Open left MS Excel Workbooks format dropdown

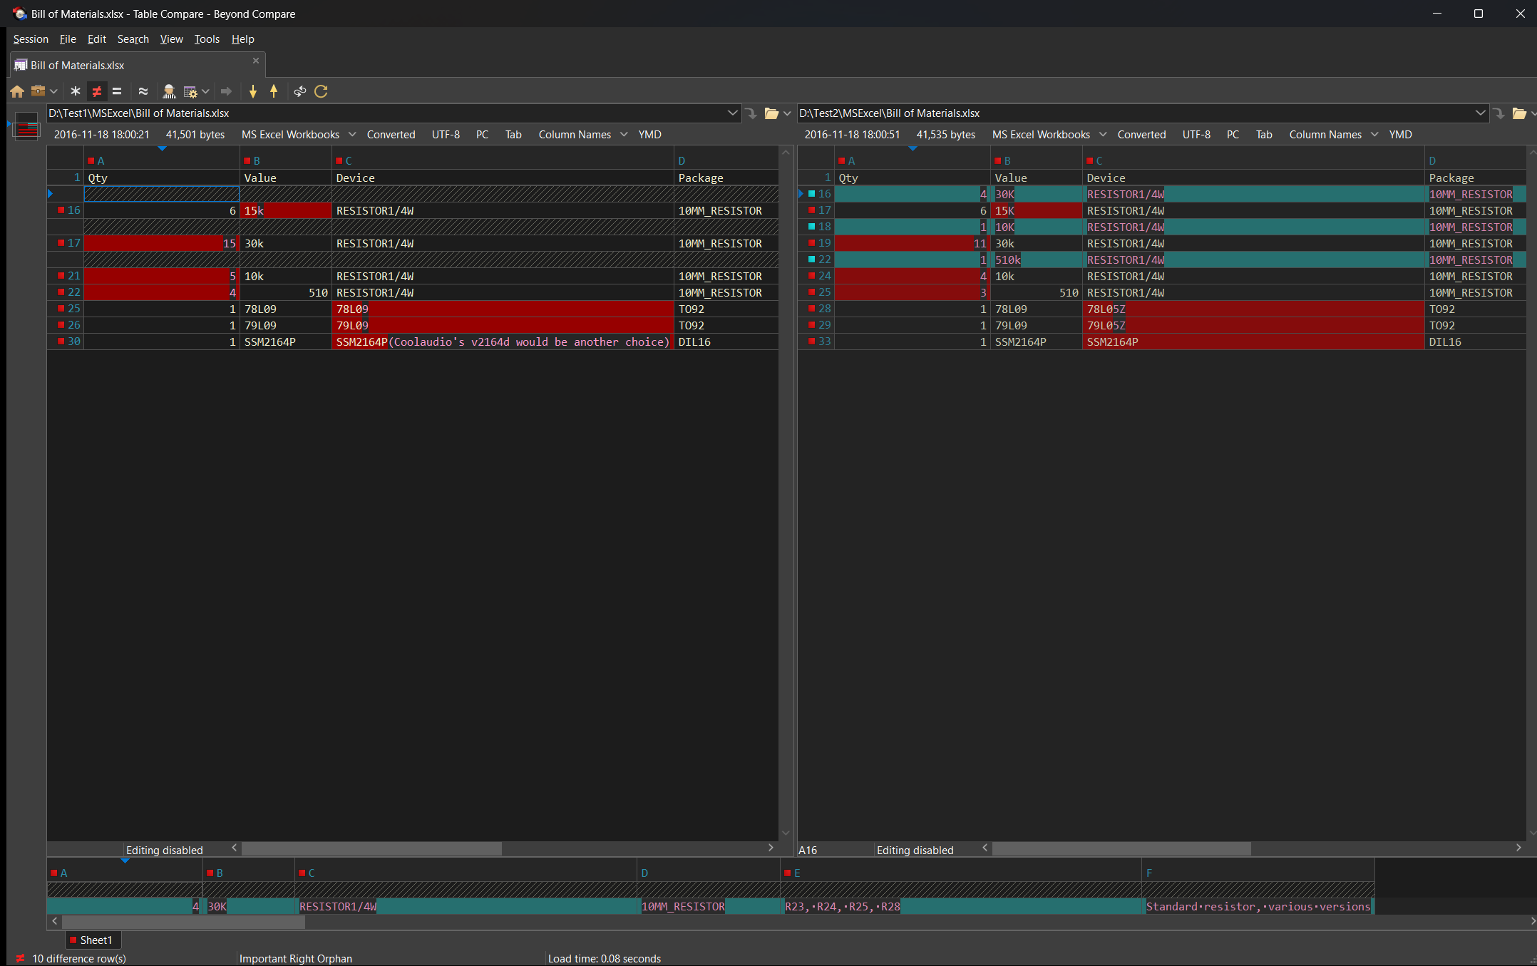coord(298,135)
